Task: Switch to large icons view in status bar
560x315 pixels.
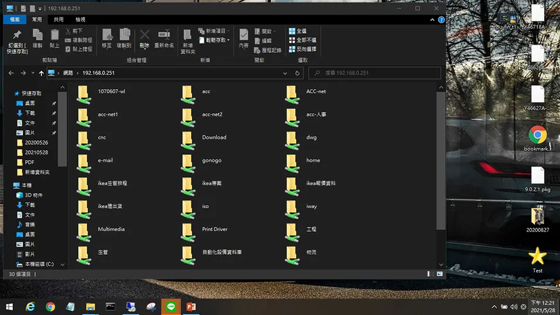Action: 440,274
